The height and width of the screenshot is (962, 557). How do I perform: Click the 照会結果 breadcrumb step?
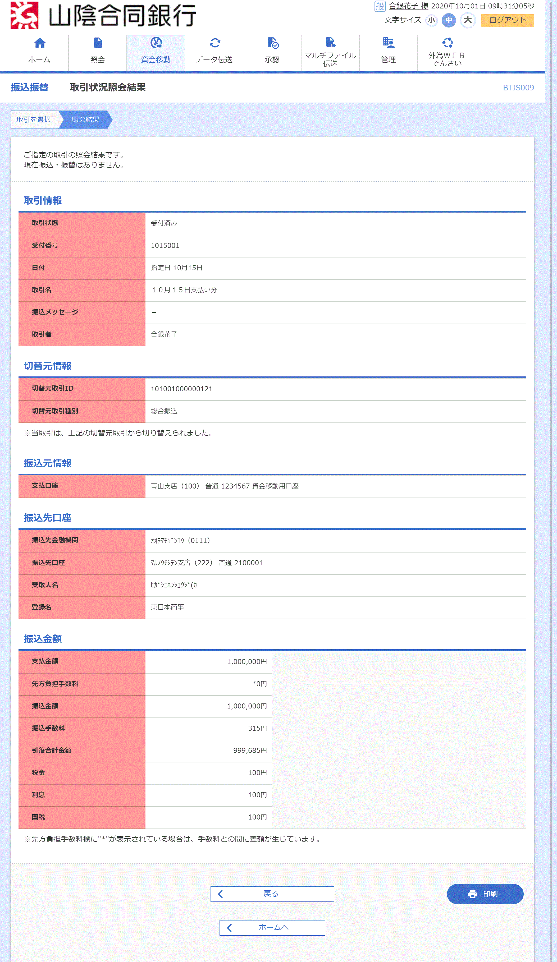coord(86,119)
